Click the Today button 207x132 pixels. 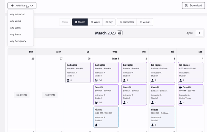click(65, 22)
